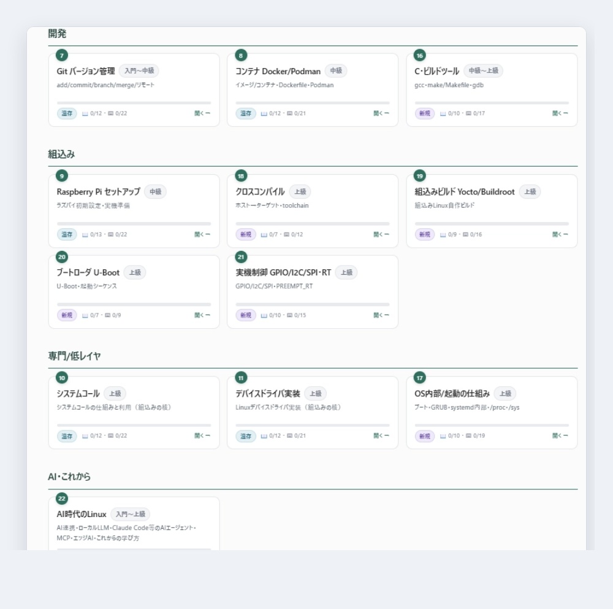Click the progress bar on コンテナ Docker/Podman card
Viewport: 613px width, 609px height.
coord(313,103)
